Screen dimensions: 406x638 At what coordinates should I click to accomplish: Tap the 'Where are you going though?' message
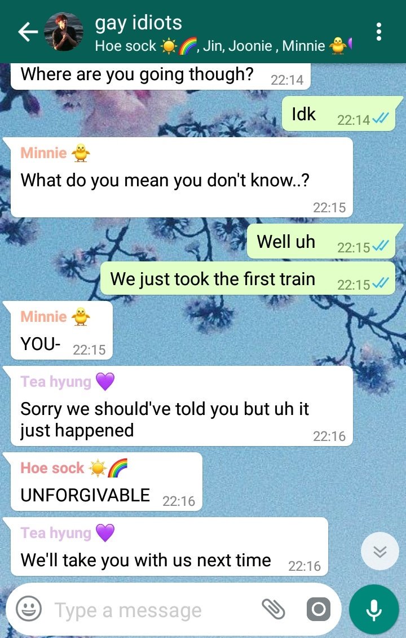coord(161,76)
